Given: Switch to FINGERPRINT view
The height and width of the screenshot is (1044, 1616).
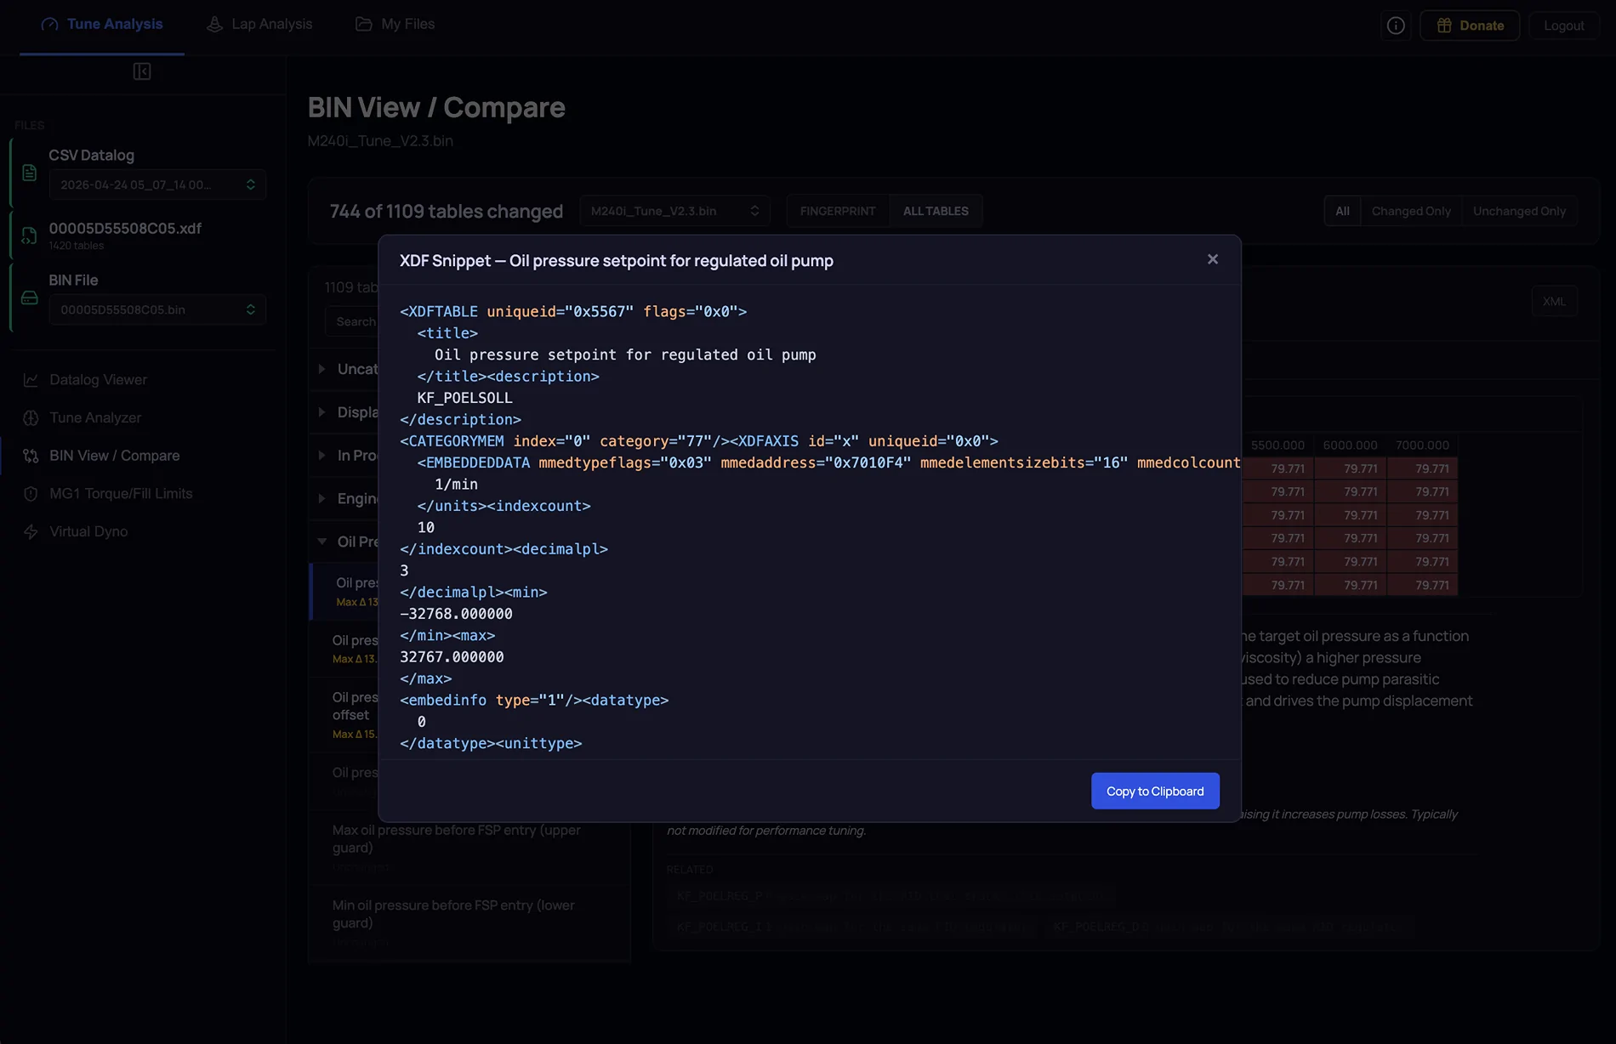Looking at the screenshot, I should point(837,211).
